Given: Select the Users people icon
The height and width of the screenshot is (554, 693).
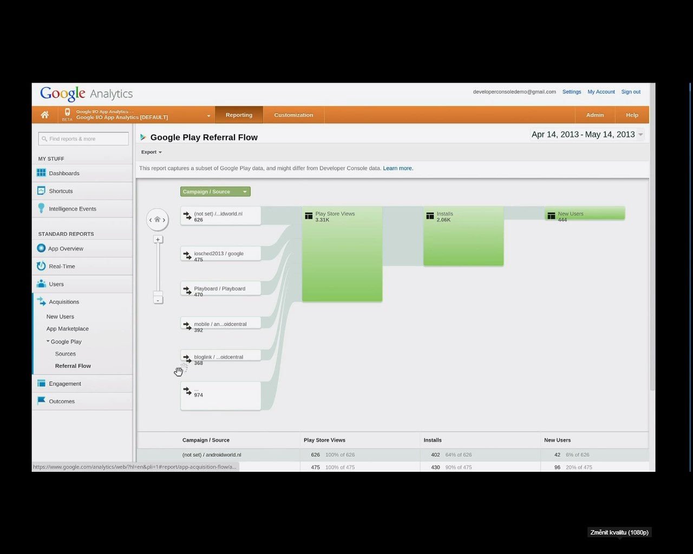Looking at the screenshot, I should pos(41,283).
